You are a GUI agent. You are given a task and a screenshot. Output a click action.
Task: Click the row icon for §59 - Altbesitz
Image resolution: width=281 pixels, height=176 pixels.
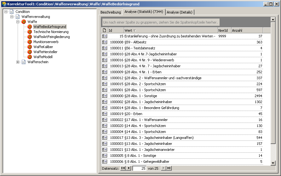[x=105, y=42]
